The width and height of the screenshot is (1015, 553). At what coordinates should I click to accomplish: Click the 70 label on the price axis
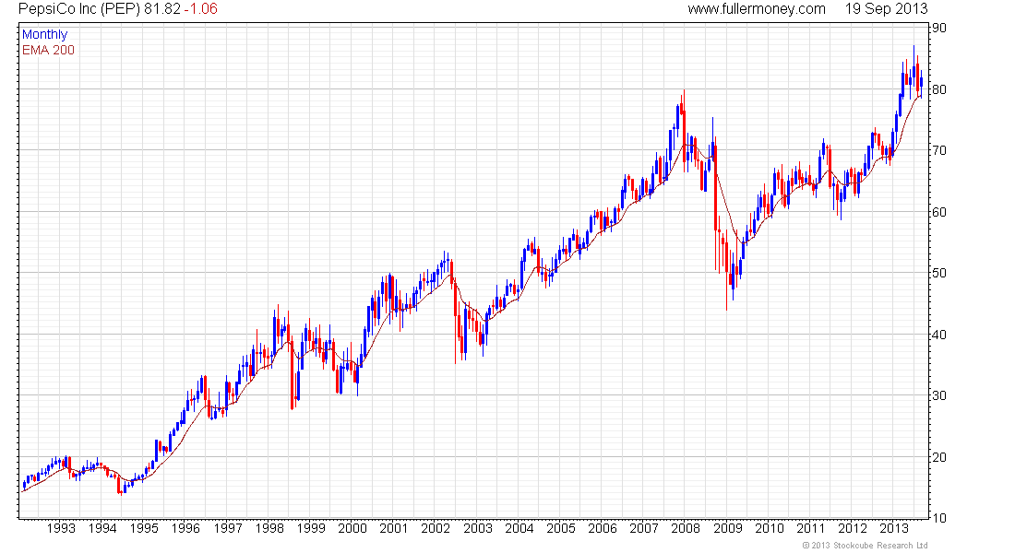(938, 151)
